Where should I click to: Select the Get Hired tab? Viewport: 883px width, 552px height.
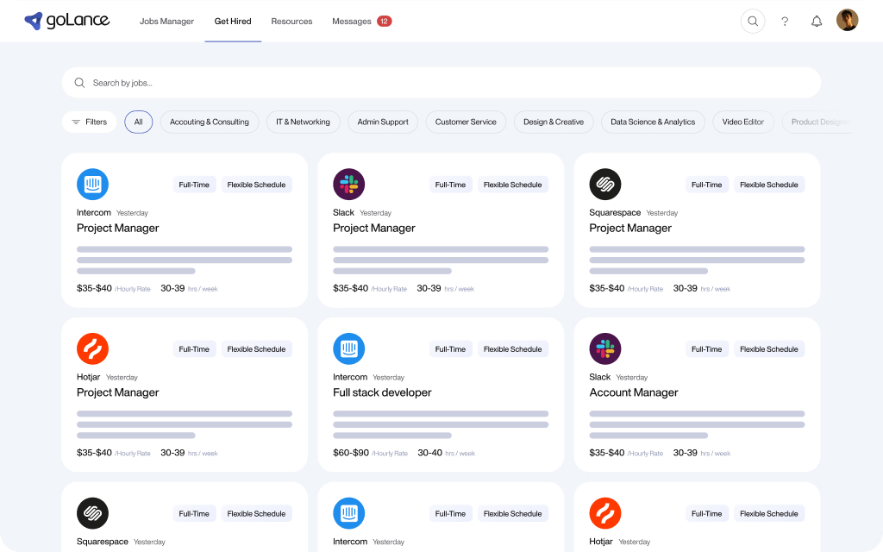[233, 22]
